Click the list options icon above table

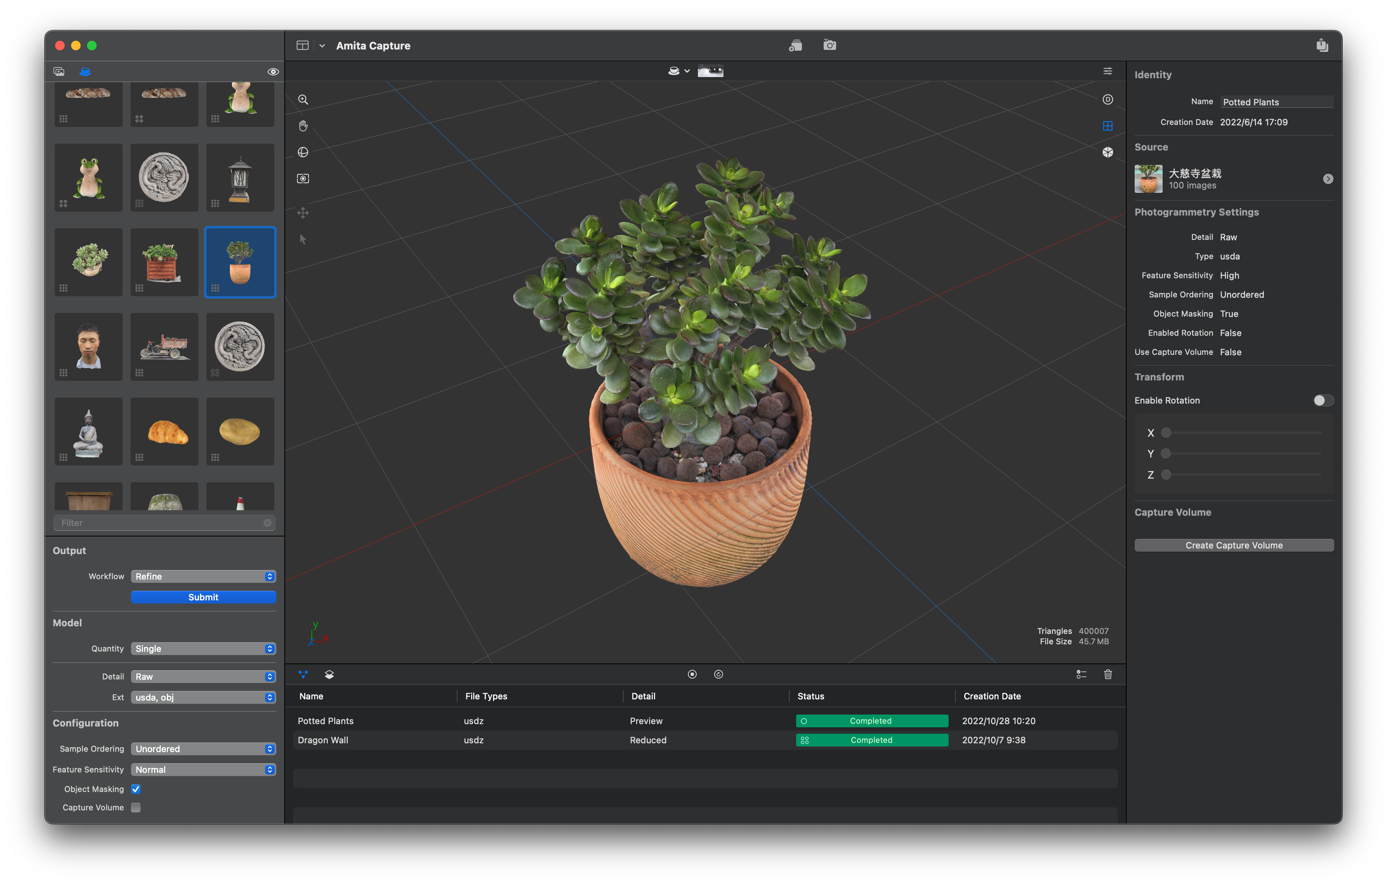click(x=1081, y=674)
